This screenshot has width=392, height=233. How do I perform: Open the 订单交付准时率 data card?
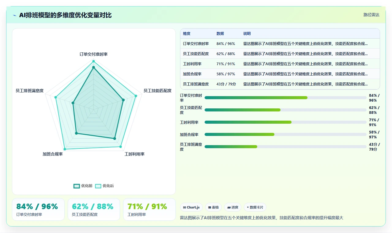point(38,209)
